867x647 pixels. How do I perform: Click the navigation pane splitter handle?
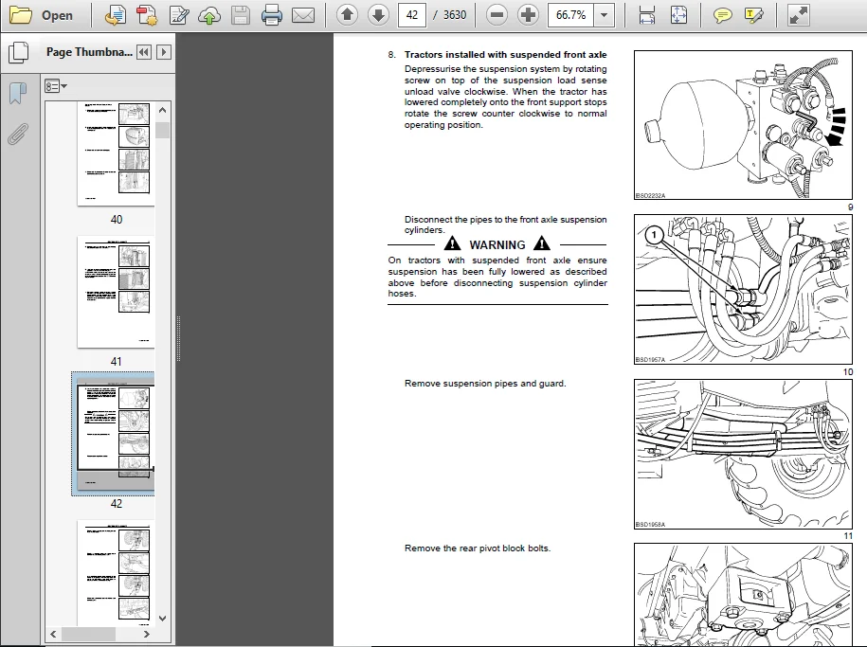(178, 338)
